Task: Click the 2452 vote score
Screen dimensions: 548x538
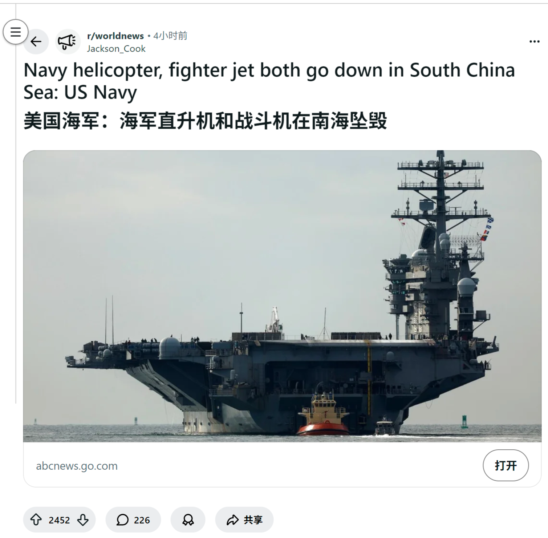Action: point(59,520)
